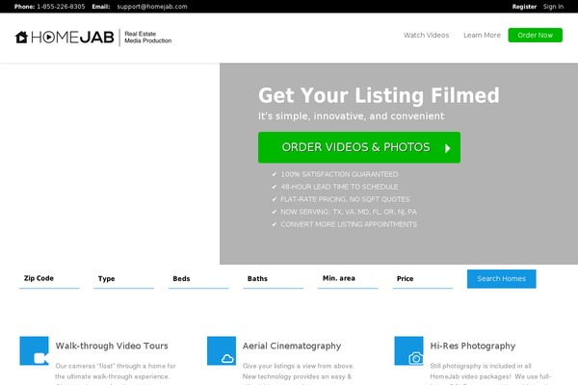Screen dimensions: 578x385
Task: Click the support@homejab.com email address
Action: click(152, 7)
